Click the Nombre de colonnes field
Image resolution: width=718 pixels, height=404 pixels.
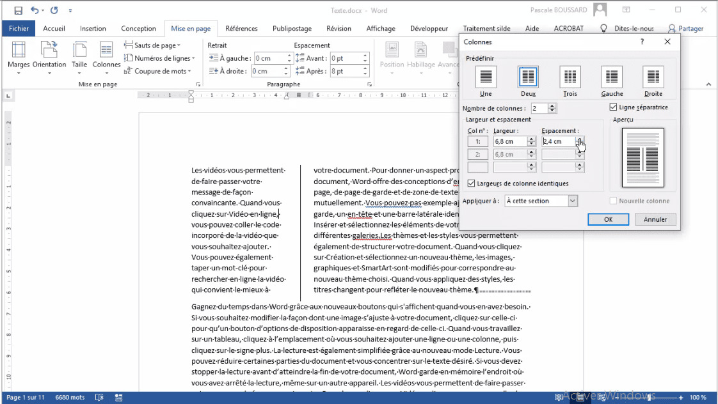pos(539,109)
